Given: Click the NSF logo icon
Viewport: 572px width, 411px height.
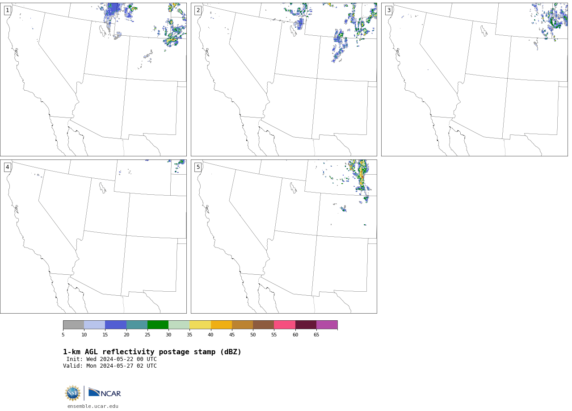Looking at the screenshot, I should click(x=72, y=393).
